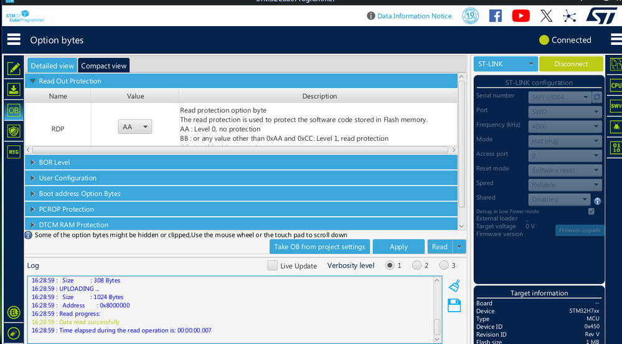622x344 pixels.
Task: Click the info icon by option bytes notice
Action: tap(29, 235)
